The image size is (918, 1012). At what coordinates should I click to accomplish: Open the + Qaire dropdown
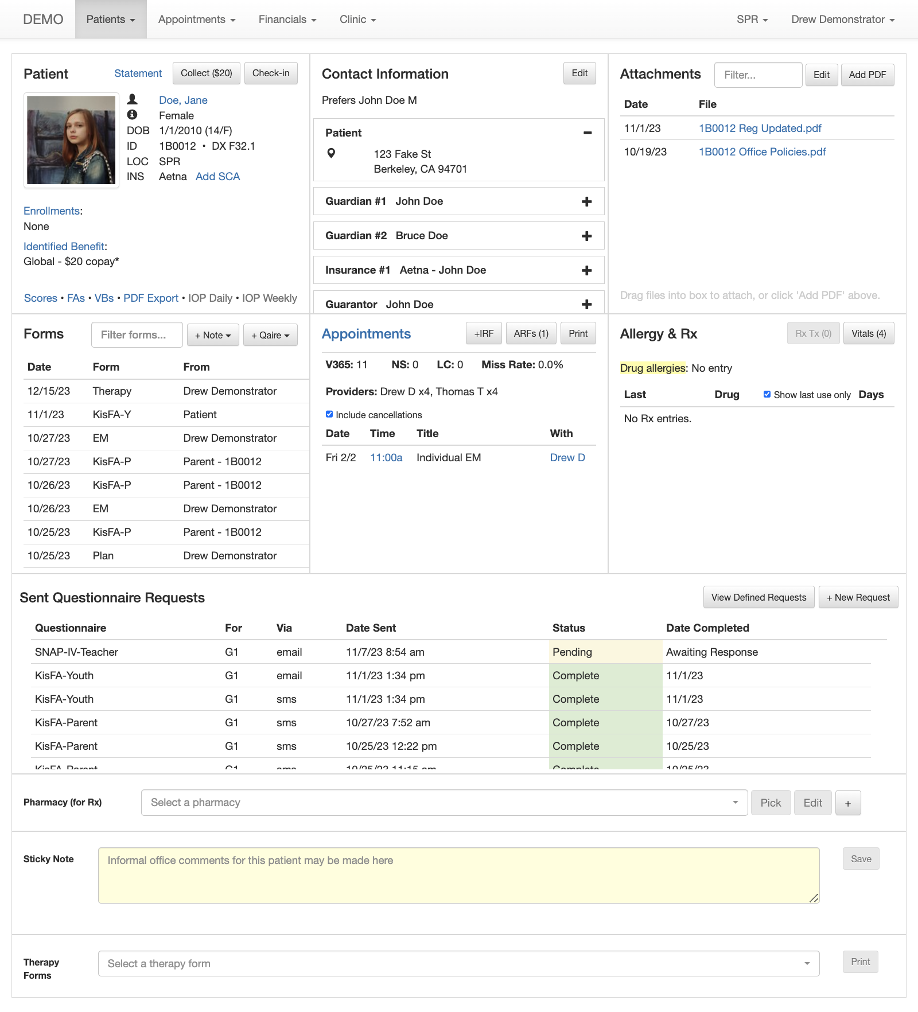[270, 335]
